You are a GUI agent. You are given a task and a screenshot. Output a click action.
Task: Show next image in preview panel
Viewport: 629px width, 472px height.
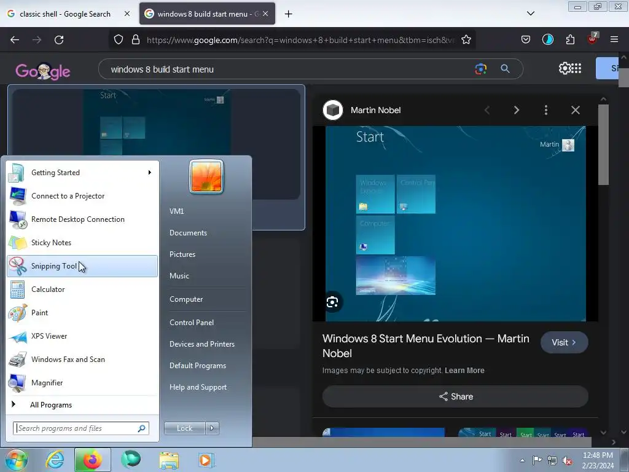[x=517, y=110]
